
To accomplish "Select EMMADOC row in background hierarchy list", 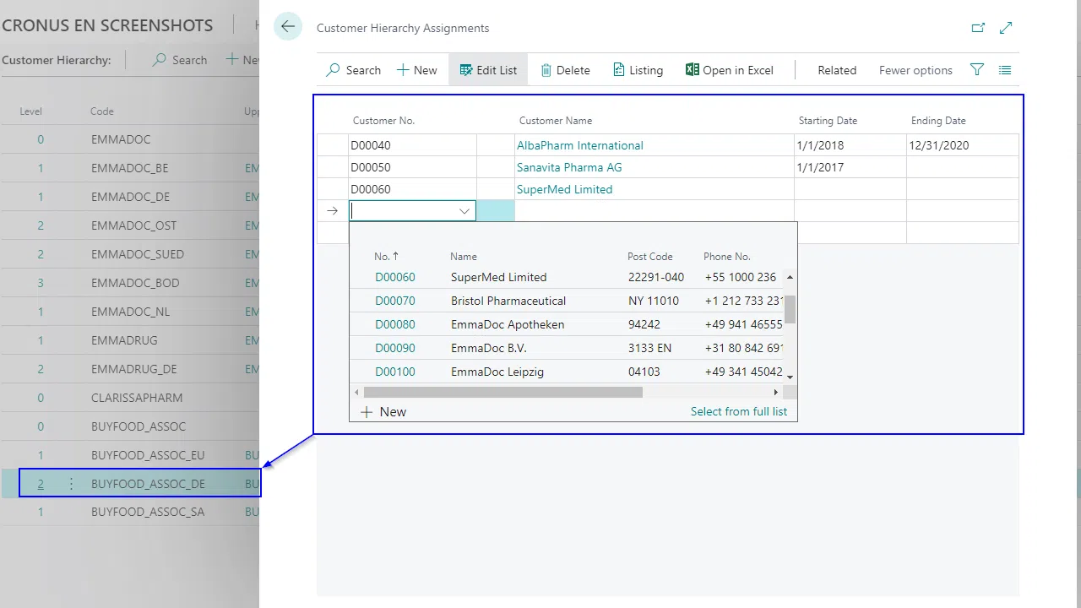I will point(130,139).
